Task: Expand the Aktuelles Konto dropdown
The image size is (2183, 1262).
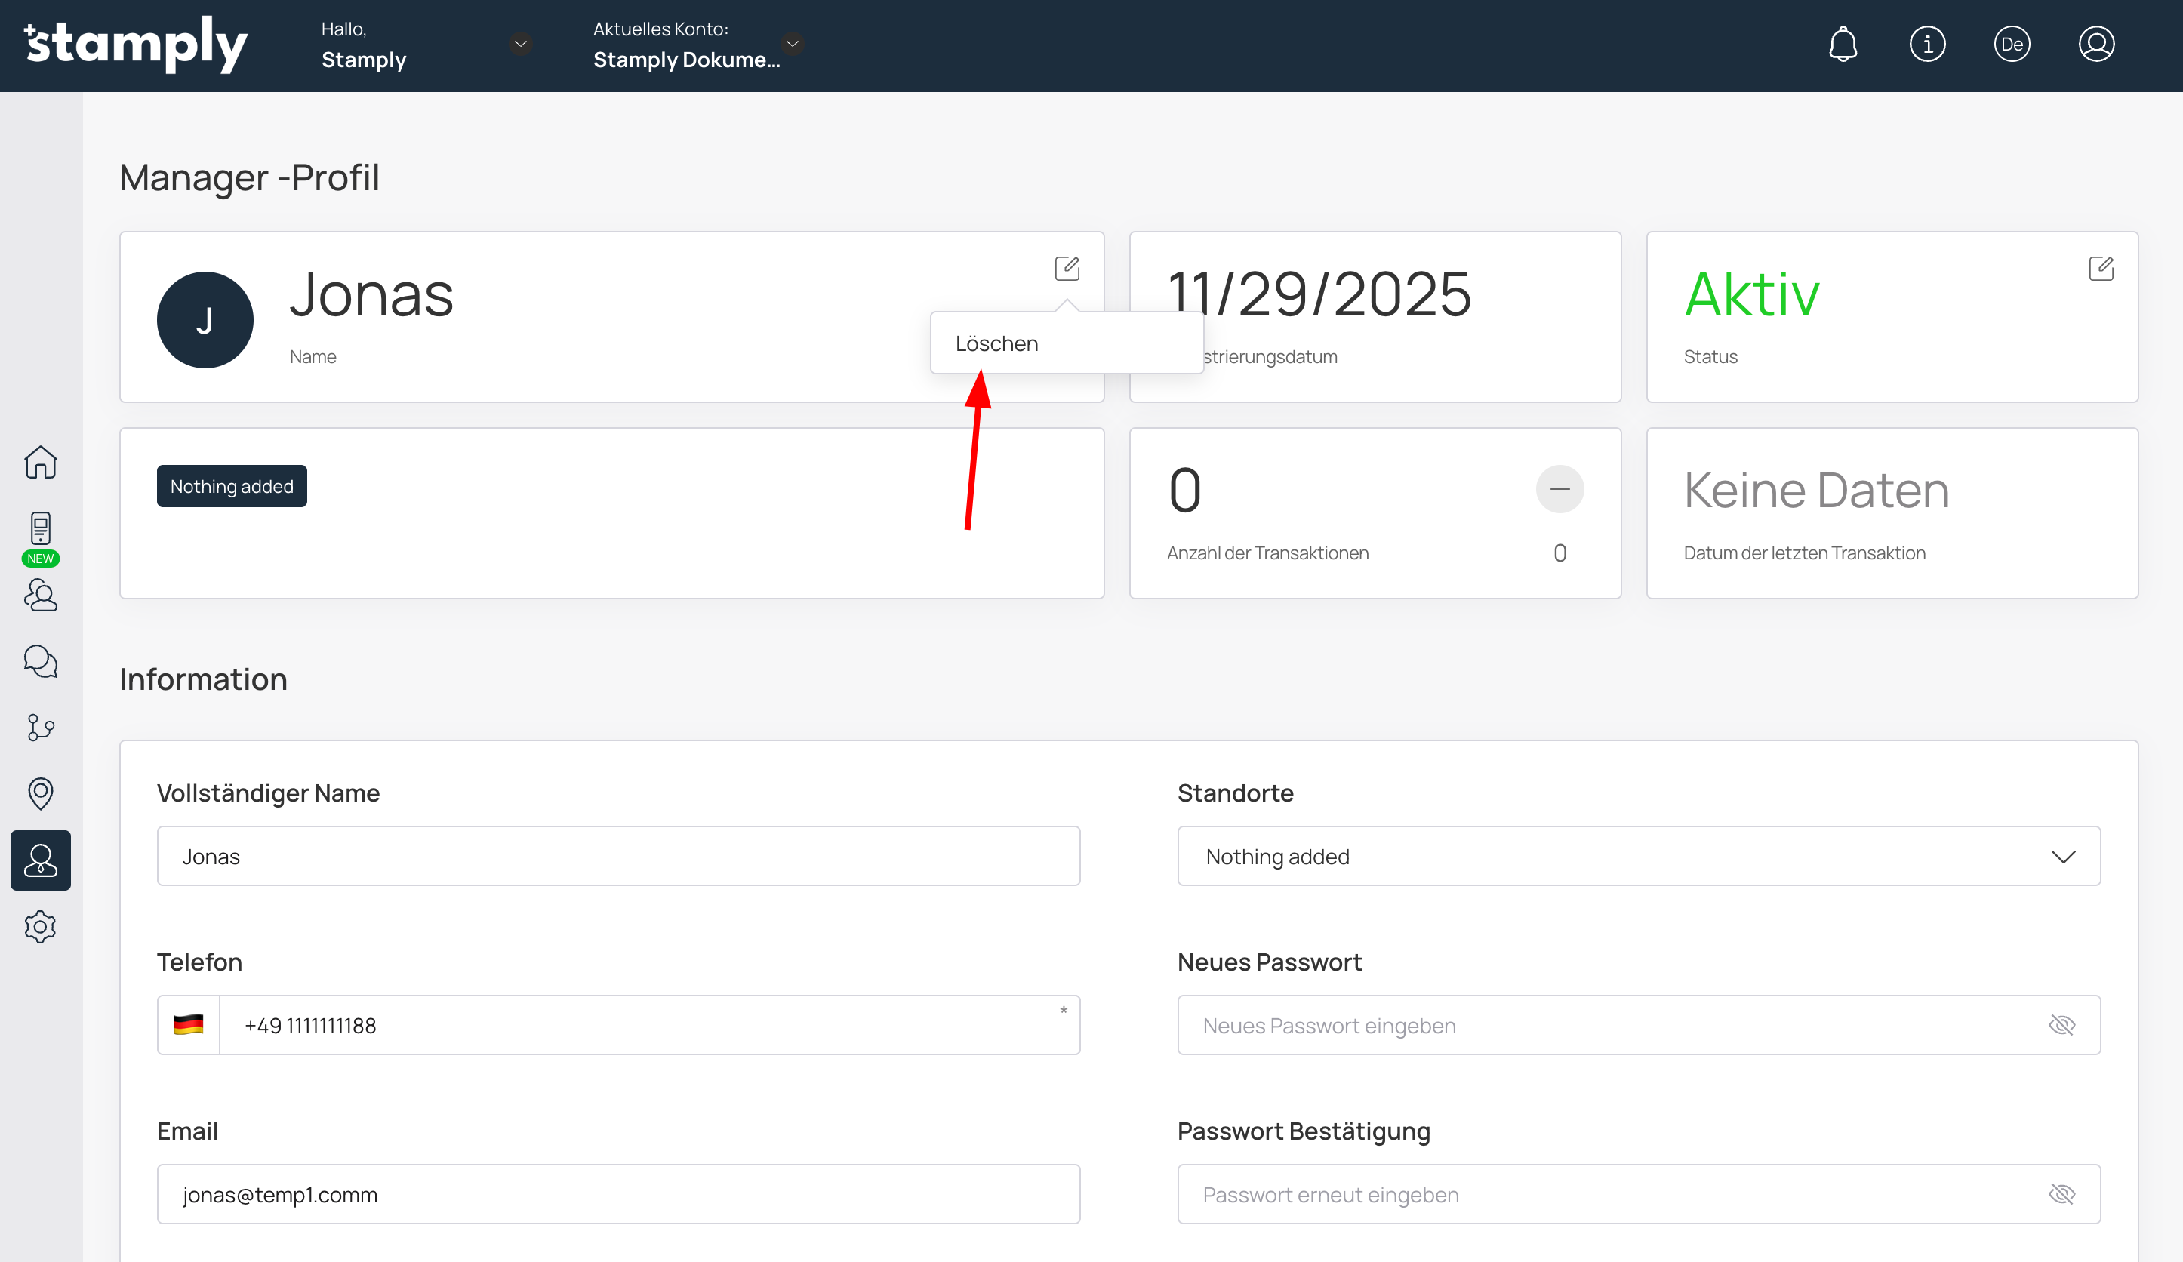Action: (x=792, y=43)
